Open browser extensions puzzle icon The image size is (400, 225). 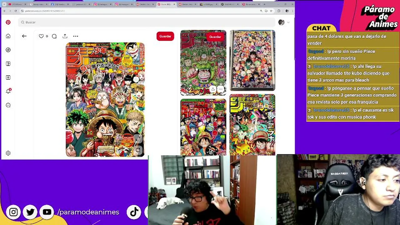279,11
